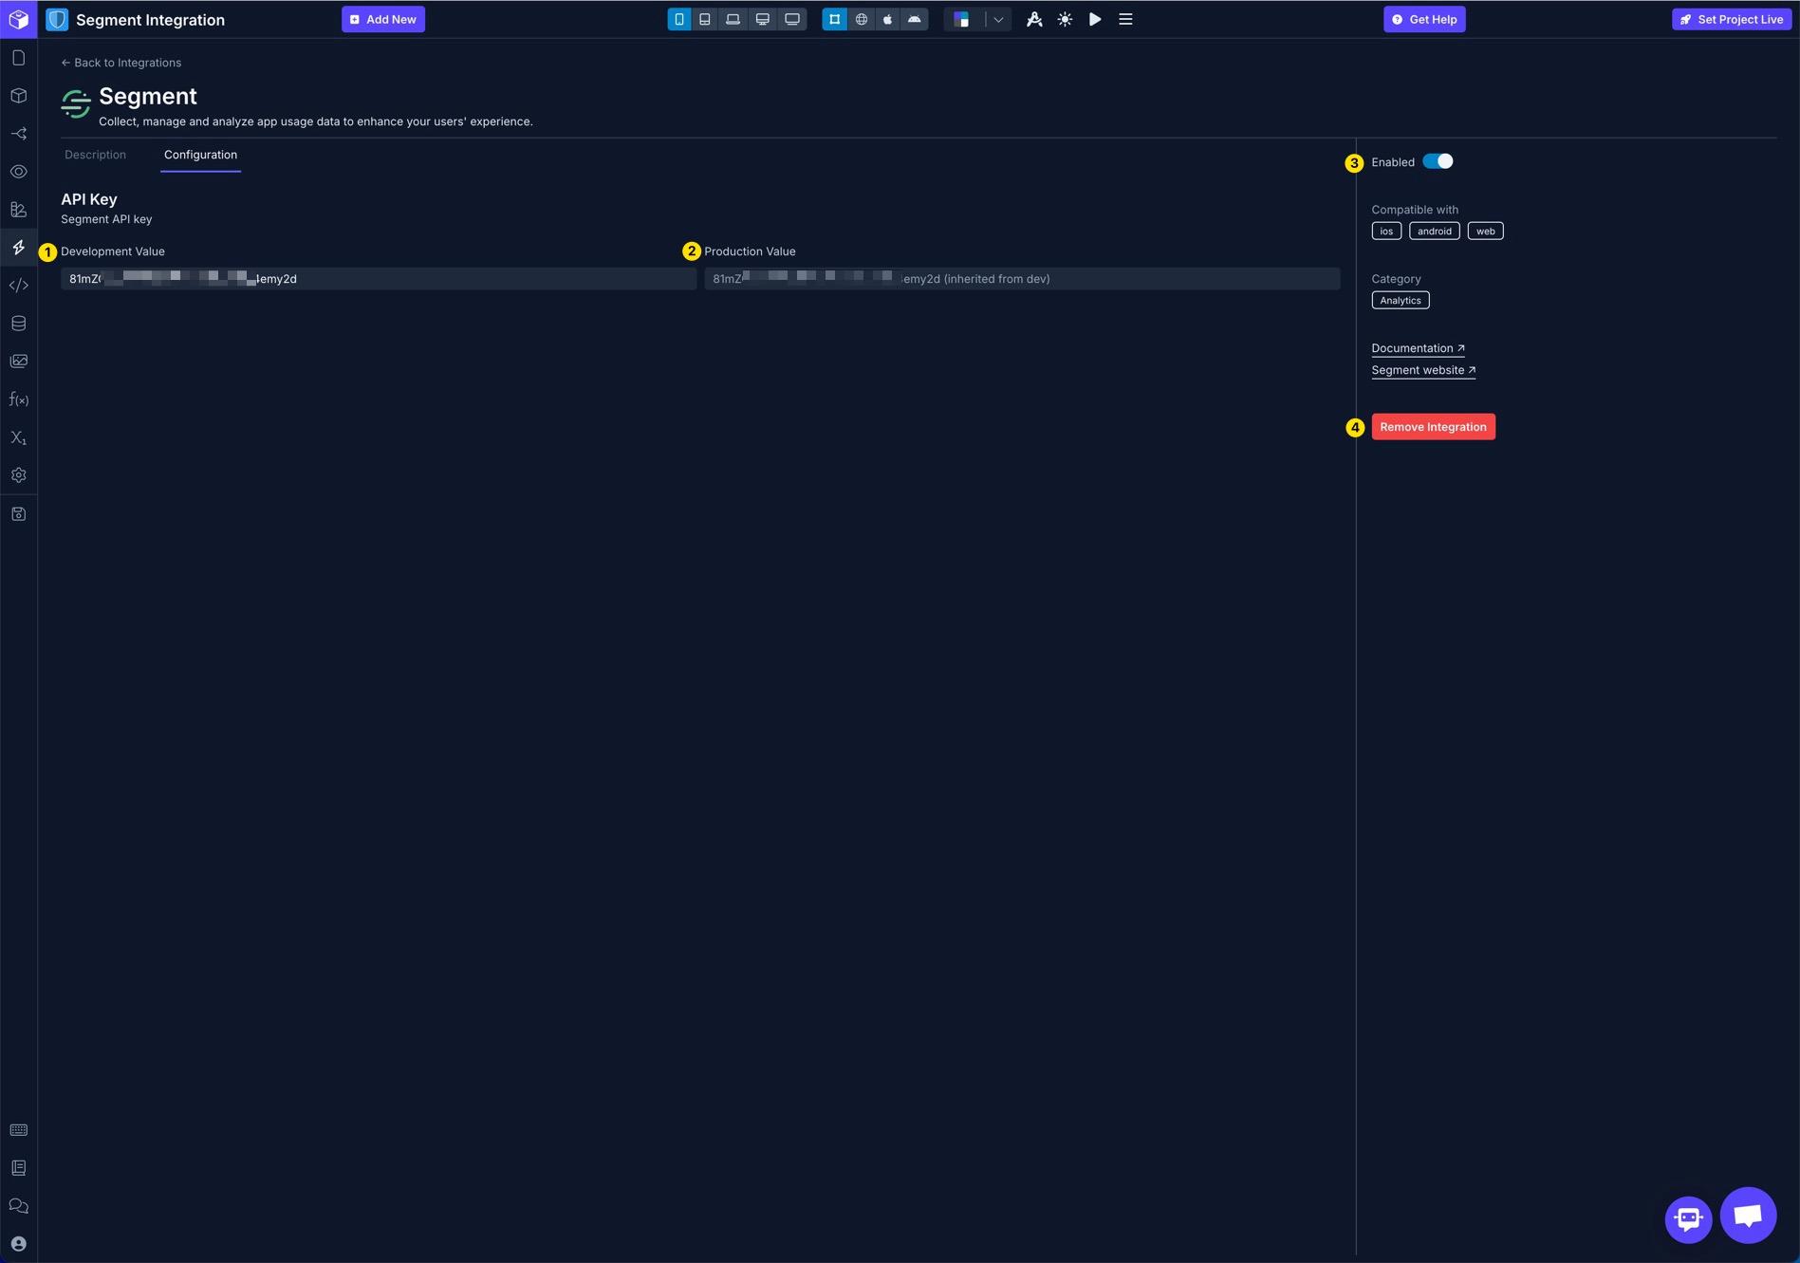Select the phone device preview

click(x=679, y=19)
